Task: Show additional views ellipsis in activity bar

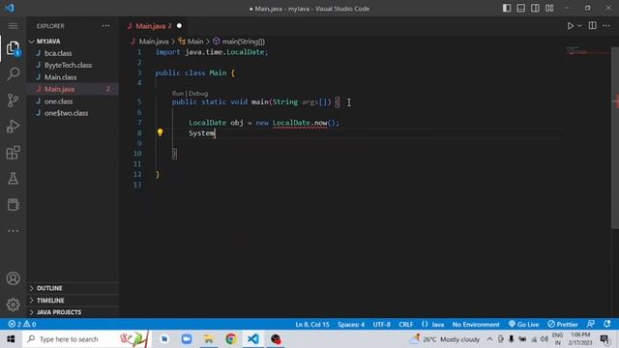Action: (x=13, y=231)
